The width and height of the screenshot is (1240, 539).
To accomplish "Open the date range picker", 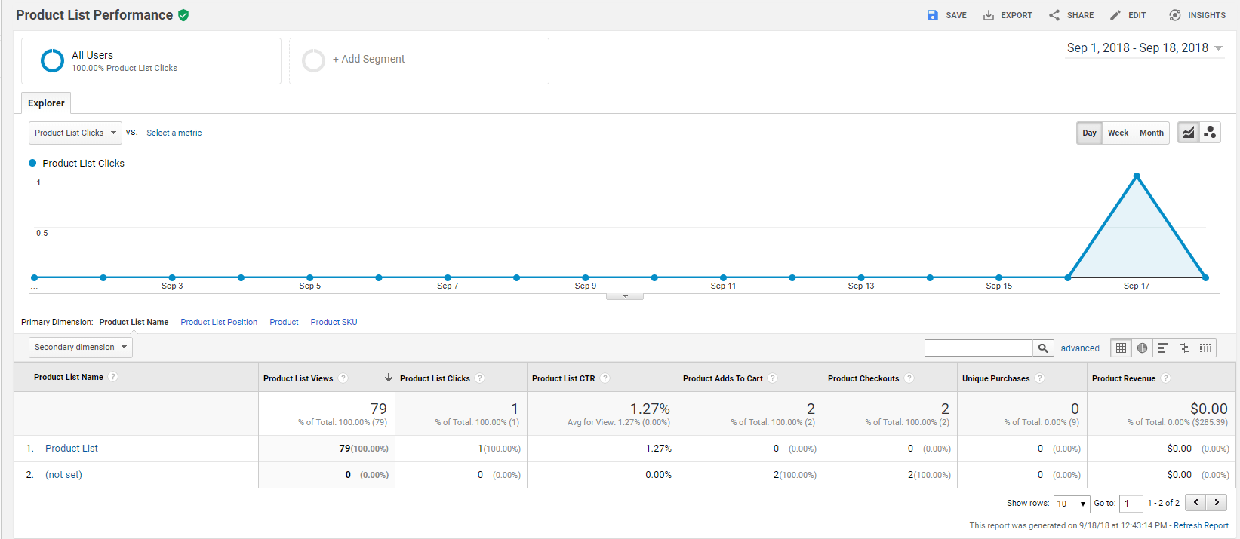I will tap(1144, 47).
